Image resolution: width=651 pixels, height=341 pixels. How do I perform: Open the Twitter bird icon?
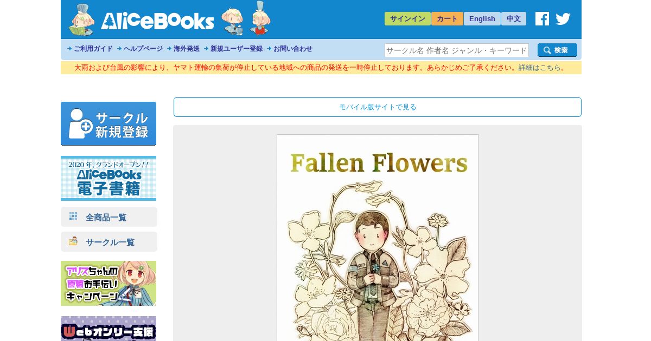563,19
